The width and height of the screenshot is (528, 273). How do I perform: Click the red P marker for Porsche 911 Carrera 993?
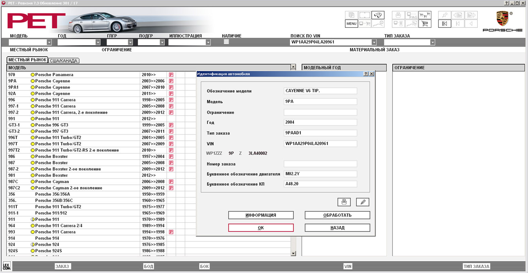pos(171,232)
